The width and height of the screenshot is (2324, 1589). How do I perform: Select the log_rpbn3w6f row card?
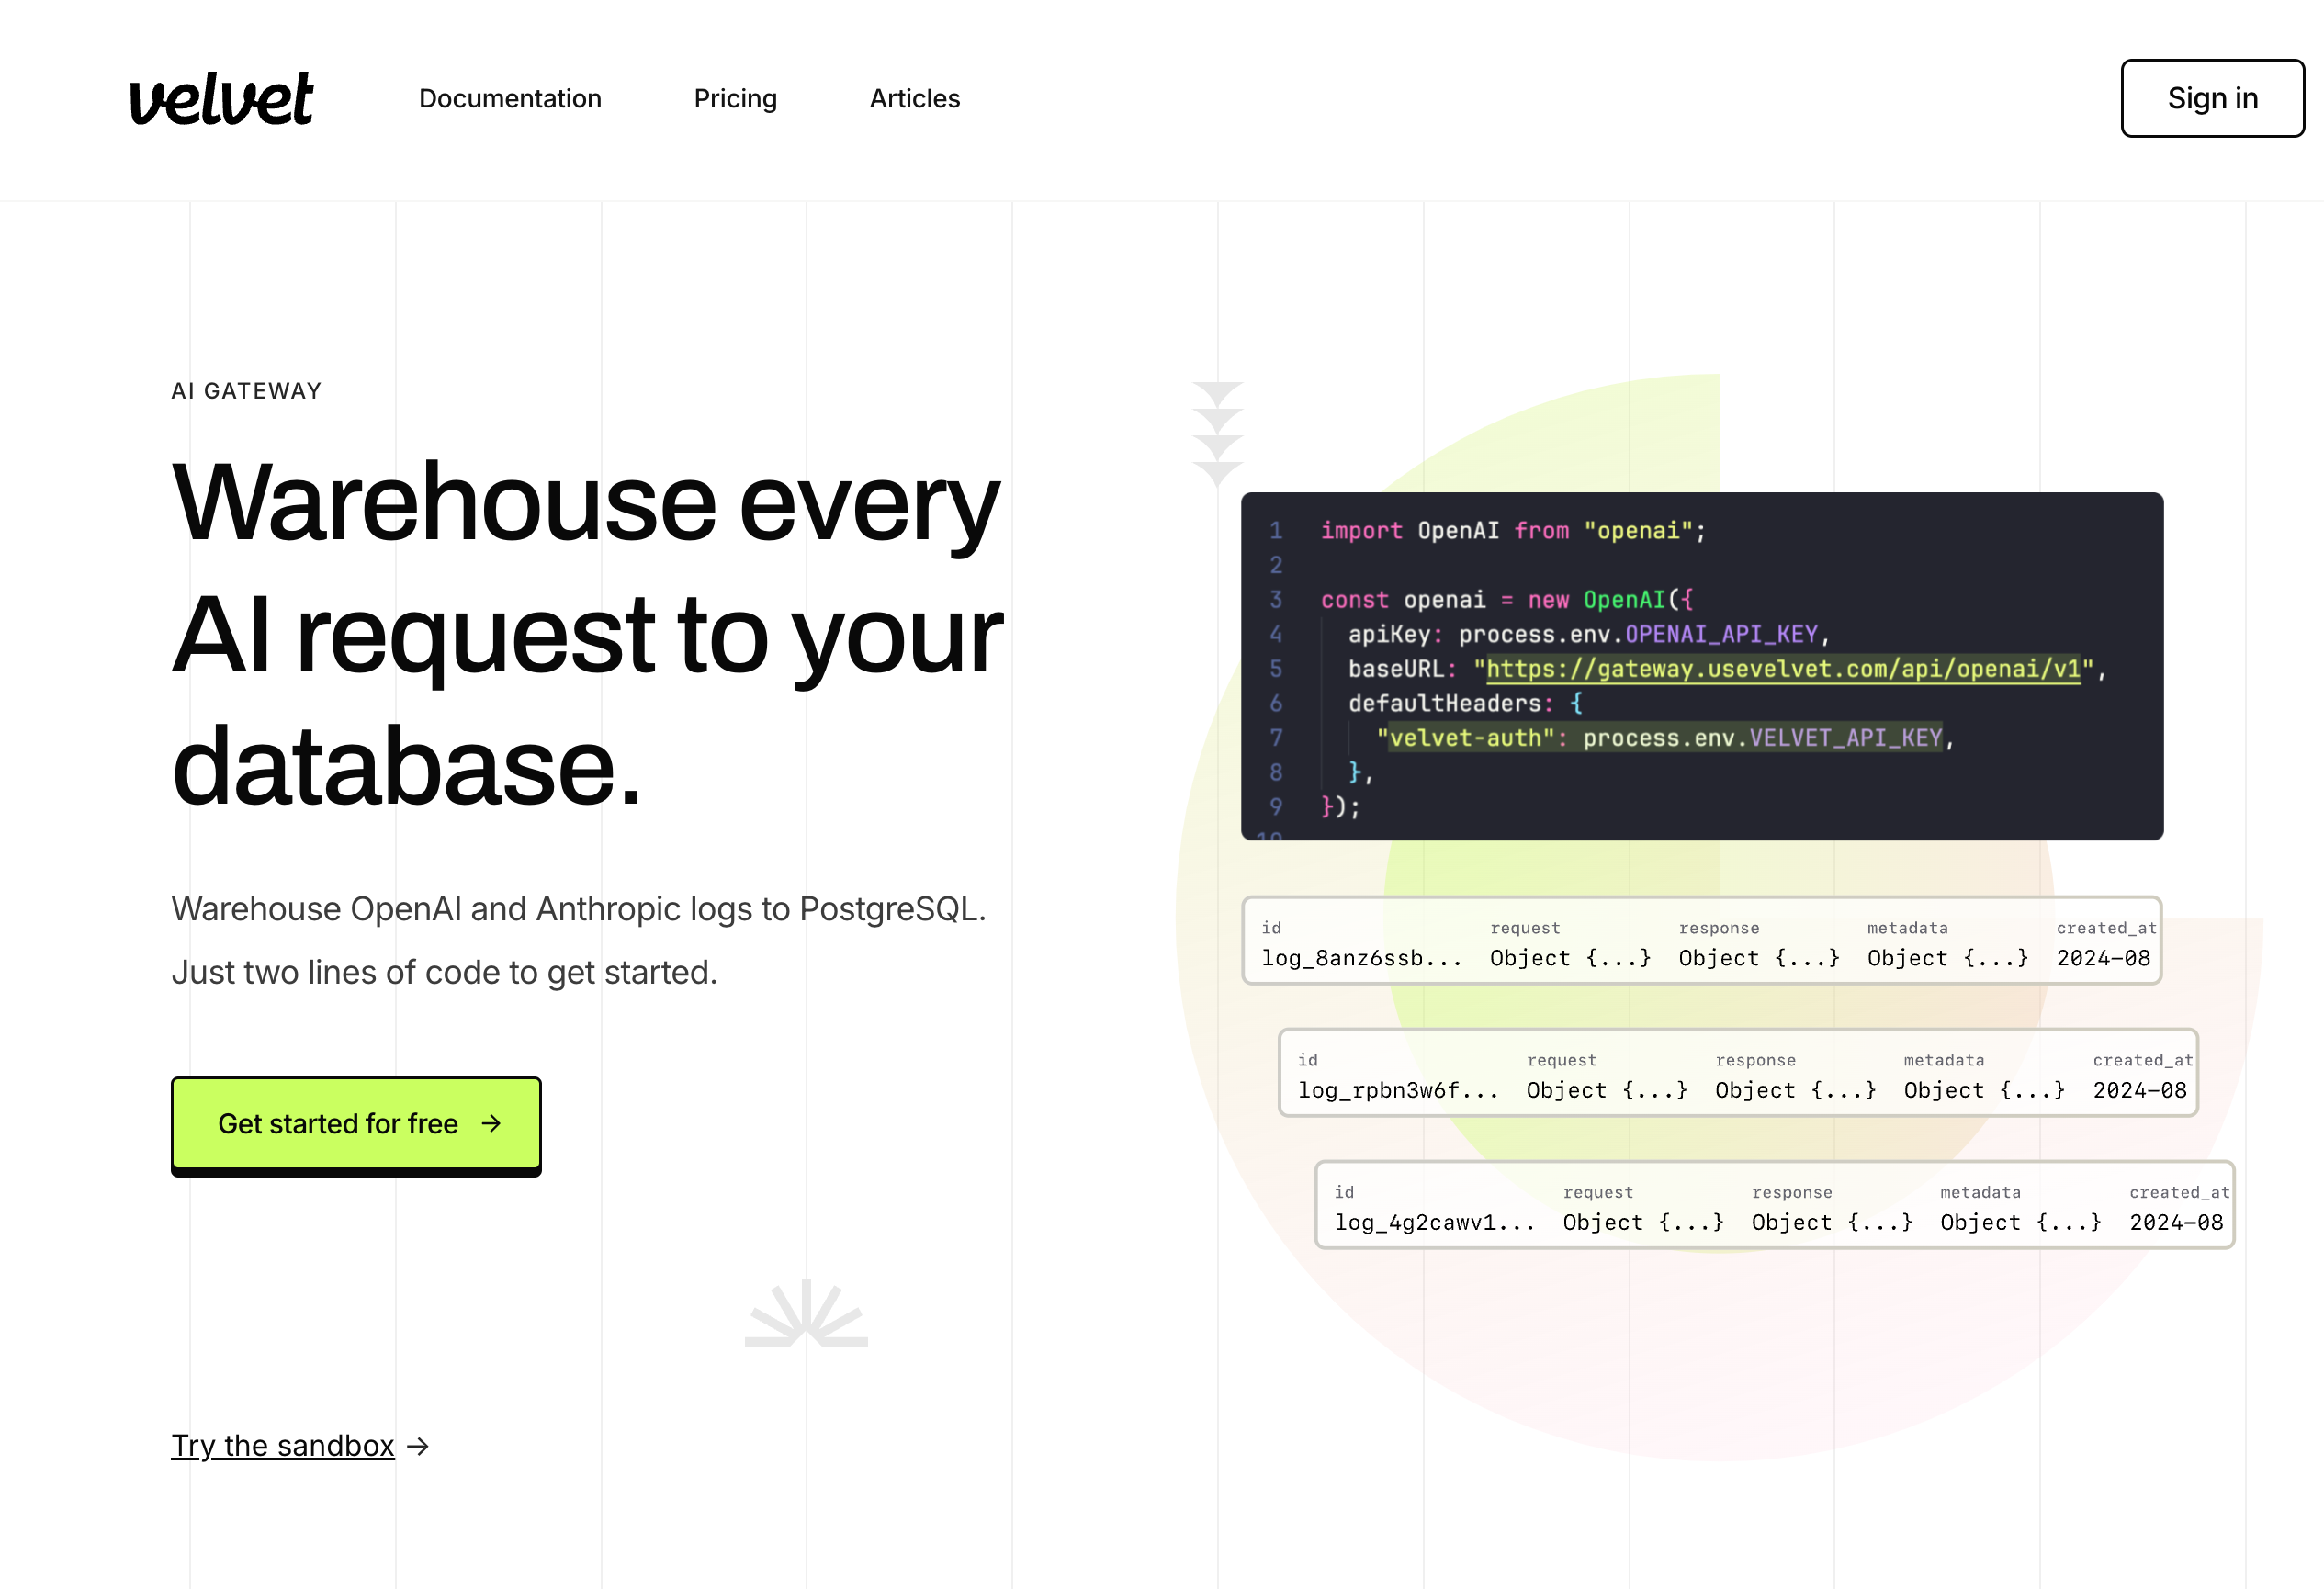(1737, 1073)
